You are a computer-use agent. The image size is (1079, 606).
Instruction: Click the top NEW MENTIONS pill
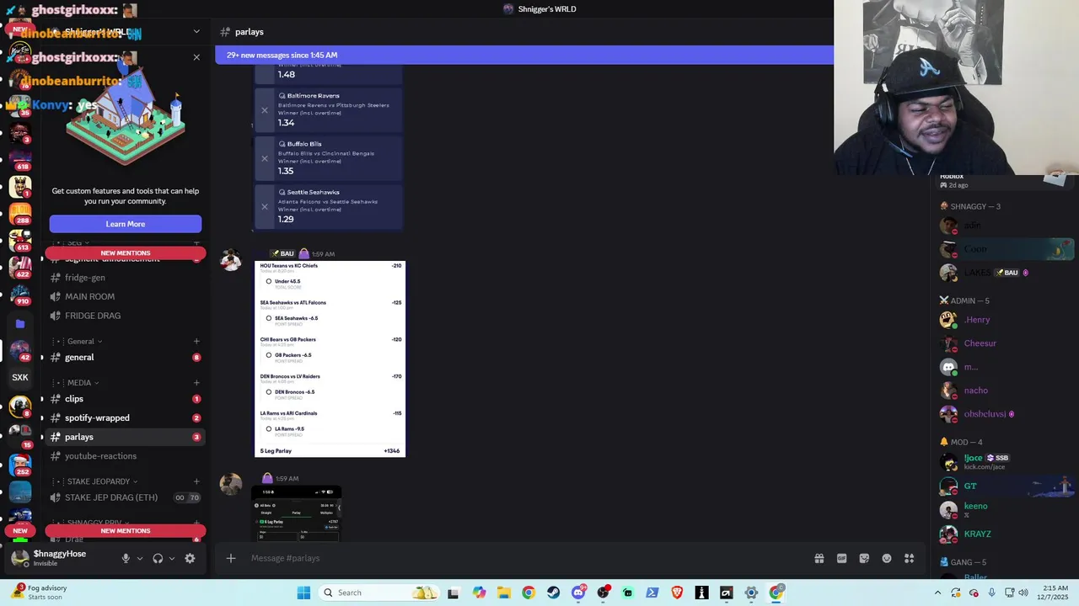pos(126,252)
